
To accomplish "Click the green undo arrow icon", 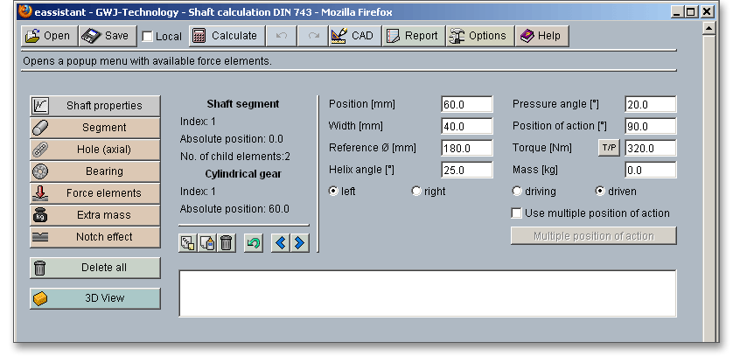I will pos(254,242).
